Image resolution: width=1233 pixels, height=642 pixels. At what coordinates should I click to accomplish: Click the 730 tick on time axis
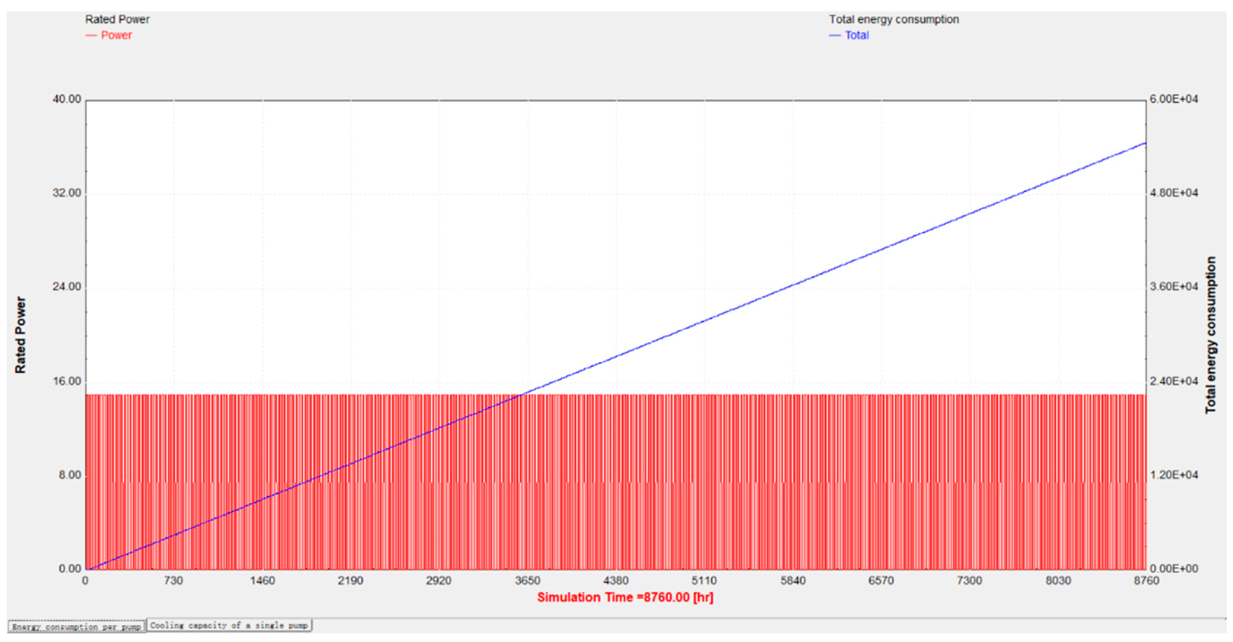pyautogui.click(x=173, y=581)
